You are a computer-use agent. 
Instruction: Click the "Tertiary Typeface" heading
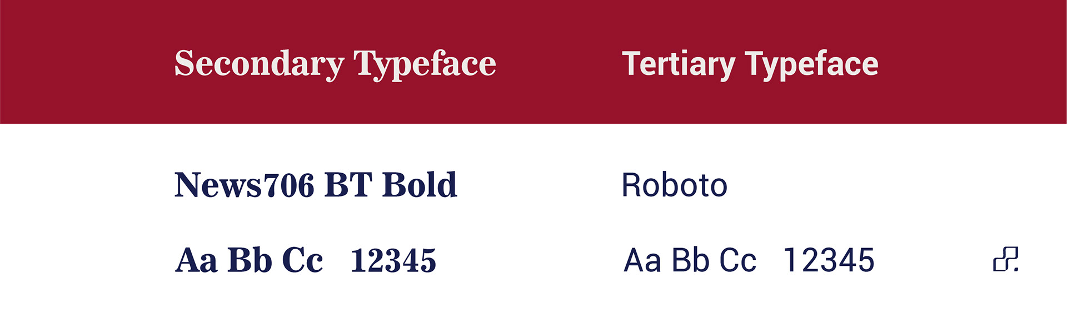click(x=750, y=64)
